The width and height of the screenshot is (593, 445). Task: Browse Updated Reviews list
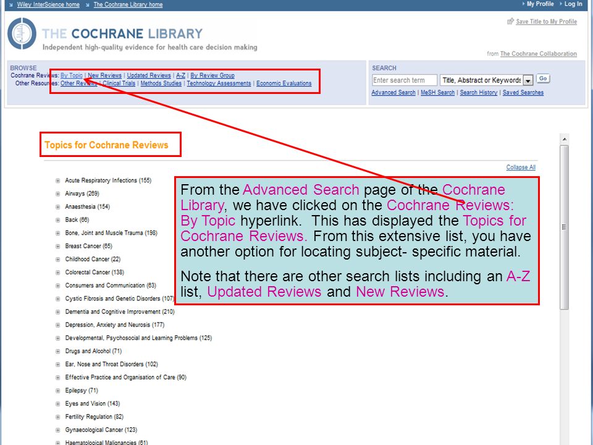click(149, 75)
